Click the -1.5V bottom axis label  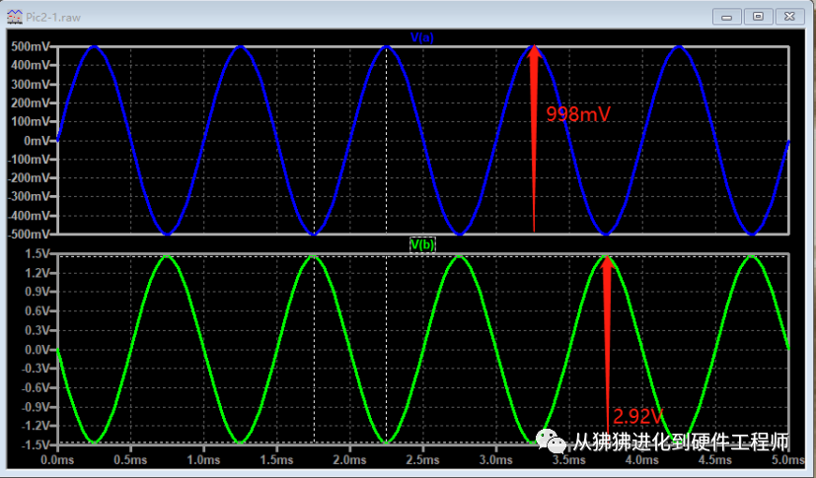[x=36, y=444]
